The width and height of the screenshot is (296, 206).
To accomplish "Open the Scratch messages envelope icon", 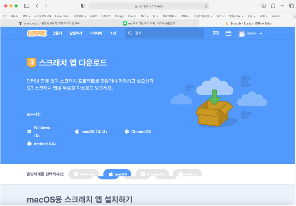I will tap(216, 33).
